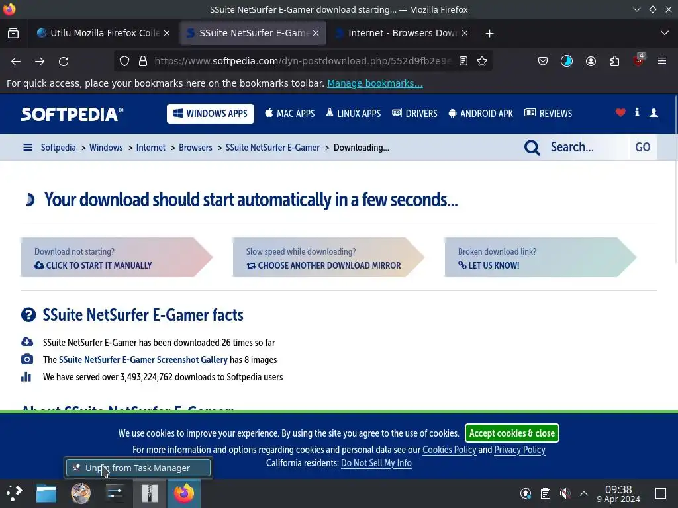Viewport: 678px width, 508px height.
Task: Click the Softpedia search input field
Action: tap(587, 148)
